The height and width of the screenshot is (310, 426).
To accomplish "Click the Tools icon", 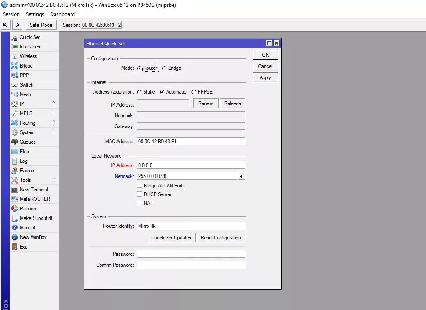I will [14, 180].
